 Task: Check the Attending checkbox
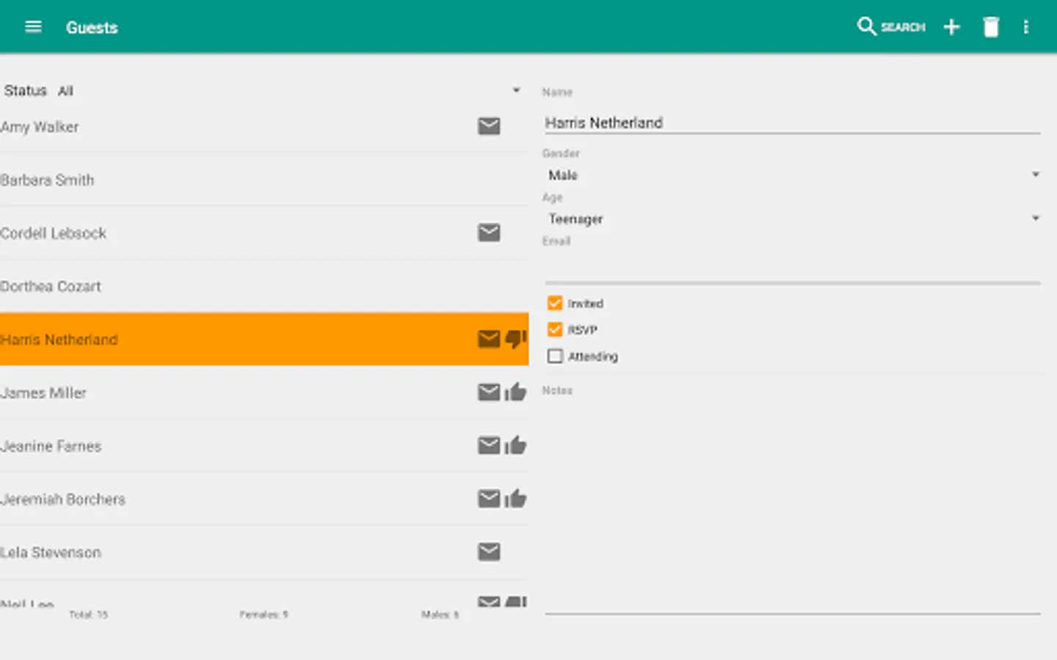[x=555, y=356]
